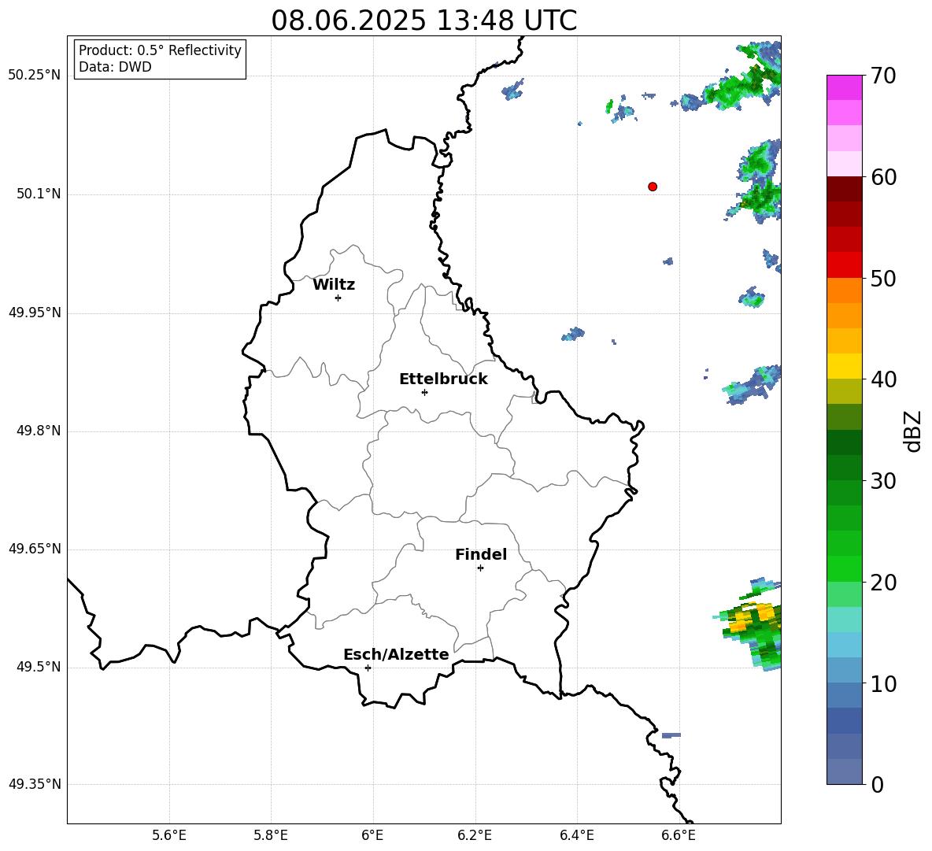
Task: Click the 30 colorbar tick label
Action: click(883, 481)
